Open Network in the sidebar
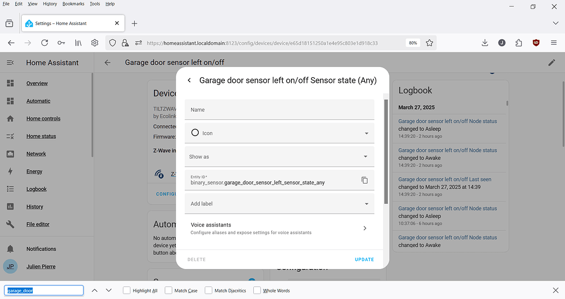The height and width of the screenshot is (299, 565). pyautogui.click(x=36, y=154)
